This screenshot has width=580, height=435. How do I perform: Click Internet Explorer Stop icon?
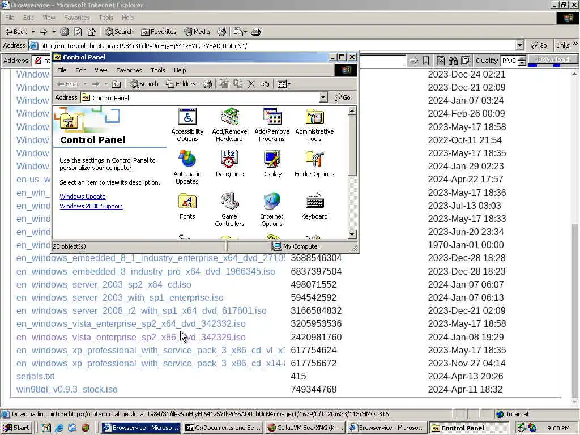pyautogui.click(x=65, y=32)
